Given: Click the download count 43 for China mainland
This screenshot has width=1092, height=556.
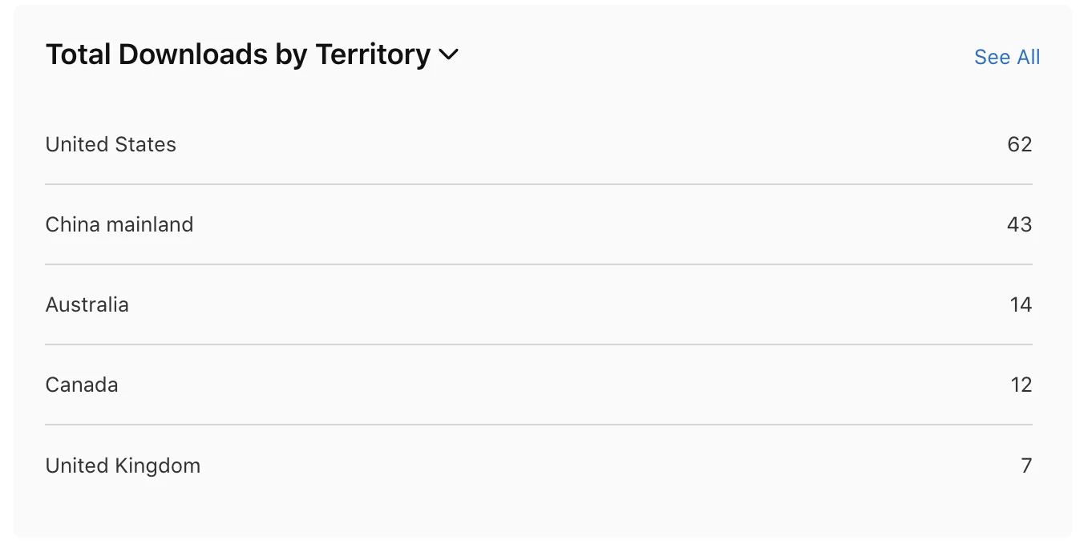Looking at the screenshot, I should [1019, 224].
